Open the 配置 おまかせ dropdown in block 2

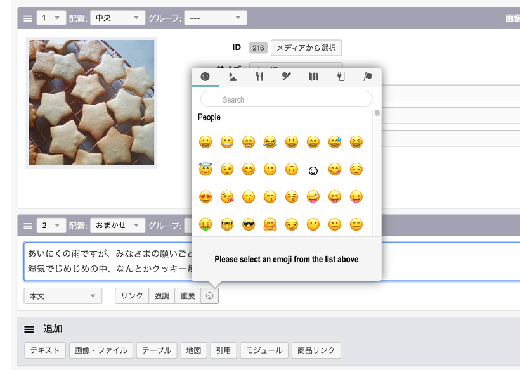click(x=117, y=226)
